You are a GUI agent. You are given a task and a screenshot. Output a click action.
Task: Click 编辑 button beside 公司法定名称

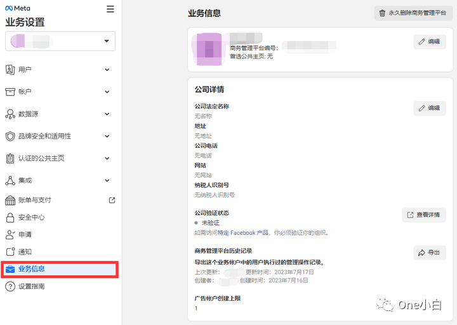click(x=430, y=108)
